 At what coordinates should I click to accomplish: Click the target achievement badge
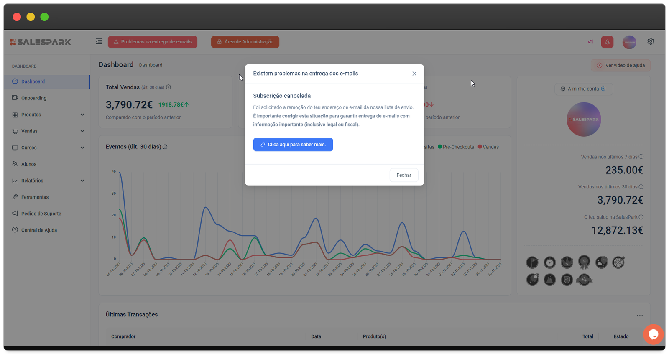pyautogui.click(x=618, y=262)
